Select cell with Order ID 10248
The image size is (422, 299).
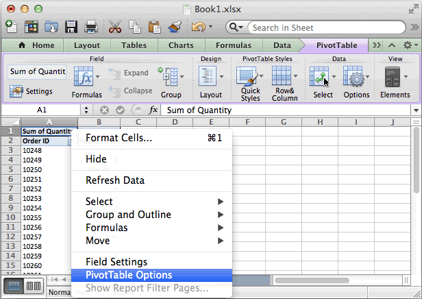(45, 150)
